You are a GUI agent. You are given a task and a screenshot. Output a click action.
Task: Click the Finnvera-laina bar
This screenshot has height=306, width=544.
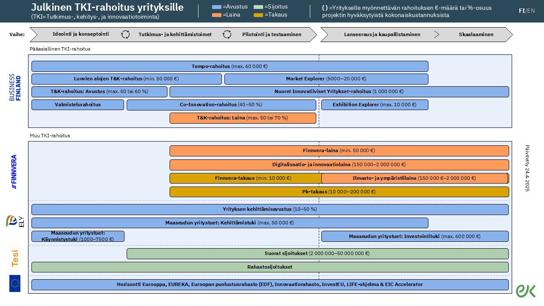click(339, 151)
